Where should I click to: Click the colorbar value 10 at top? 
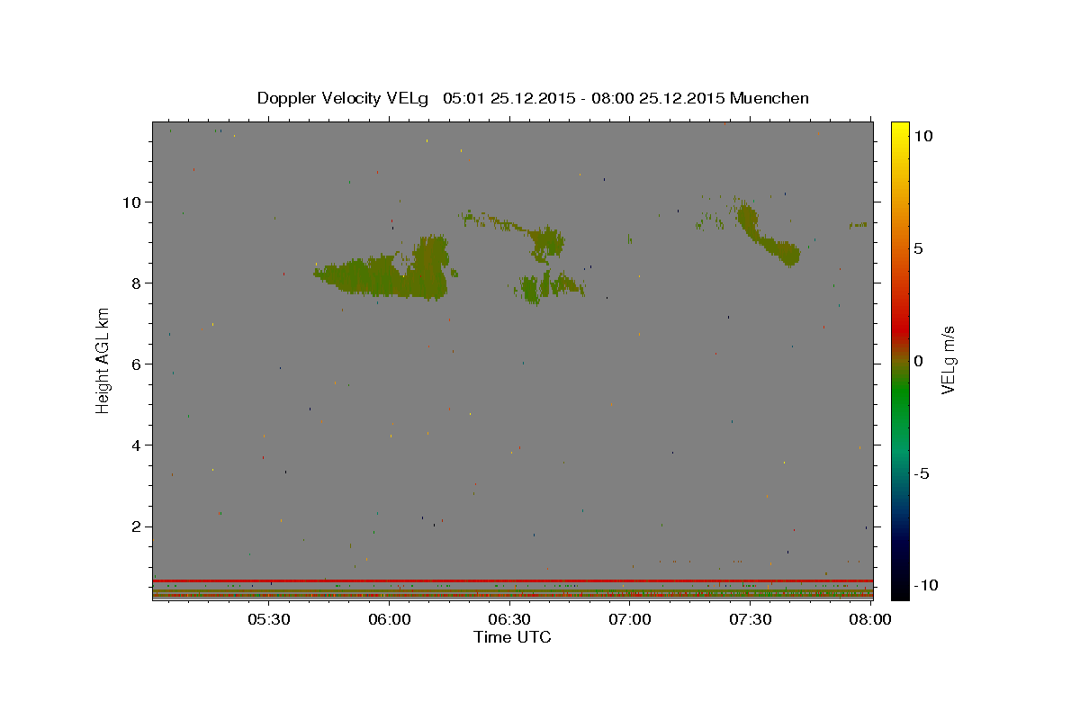tap(922, 135)
